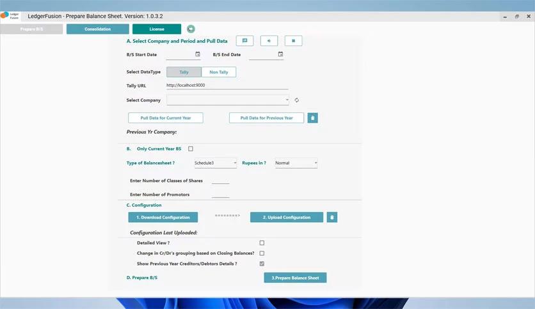Click trash icon next to Pull Data for Previous Year

[312, 117]
